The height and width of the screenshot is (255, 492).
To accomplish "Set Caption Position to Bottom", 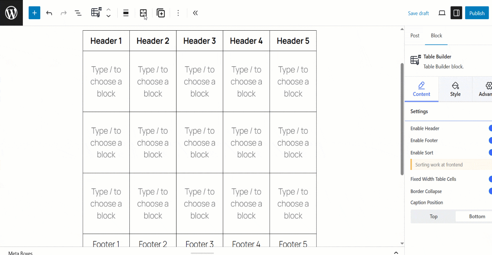I will click(478, 216).
